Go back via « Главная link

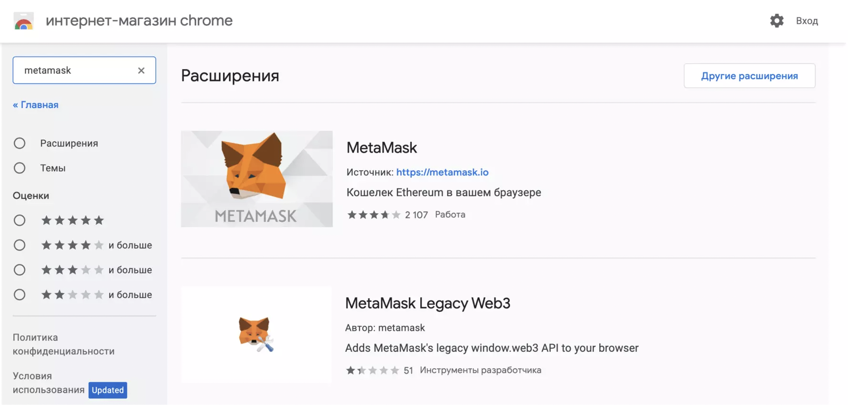coord(36,105)
